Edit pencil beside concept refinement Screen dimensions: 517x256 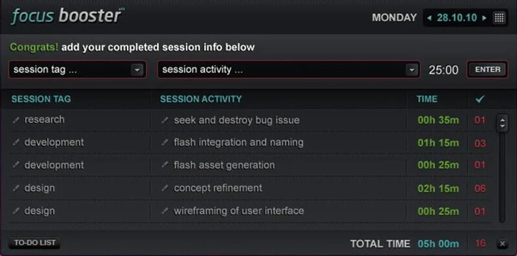165,188
